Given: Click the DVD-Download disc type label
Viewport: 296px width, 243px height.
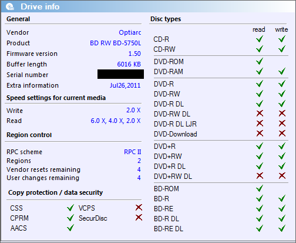Looking at the screenshot, I should 176,134.
